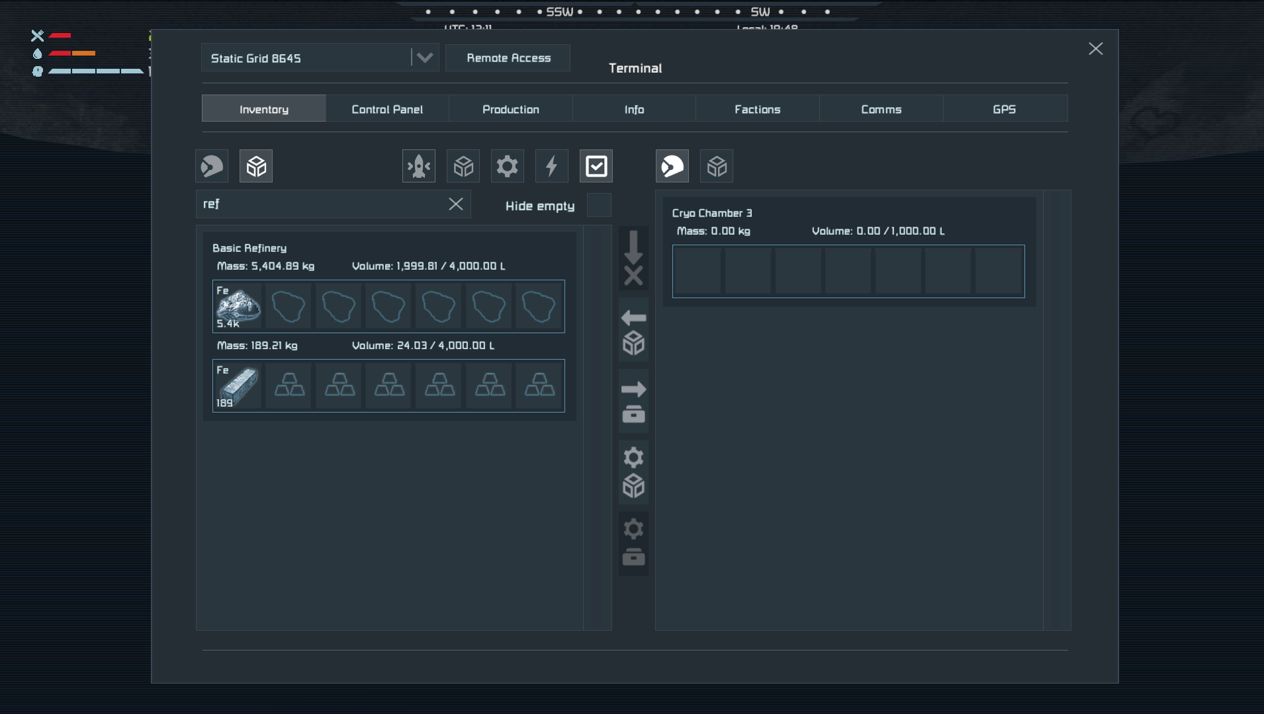Select right-side grid inventories cube icon

coord(717,166)
